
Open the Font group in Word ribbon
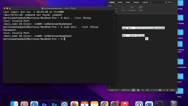click(123, 8)
